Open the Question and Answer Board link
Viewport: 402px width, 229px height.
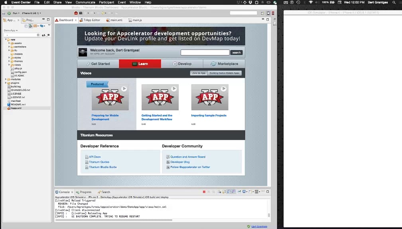click(x=188, y=157)
